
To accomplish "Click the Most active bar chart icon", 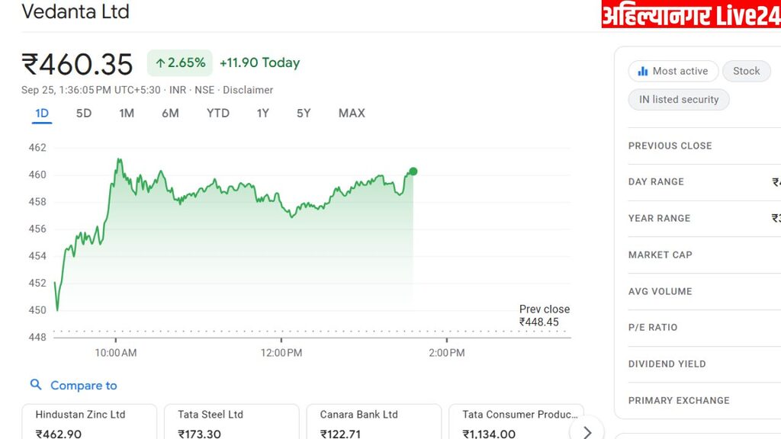I will (643, 71).
